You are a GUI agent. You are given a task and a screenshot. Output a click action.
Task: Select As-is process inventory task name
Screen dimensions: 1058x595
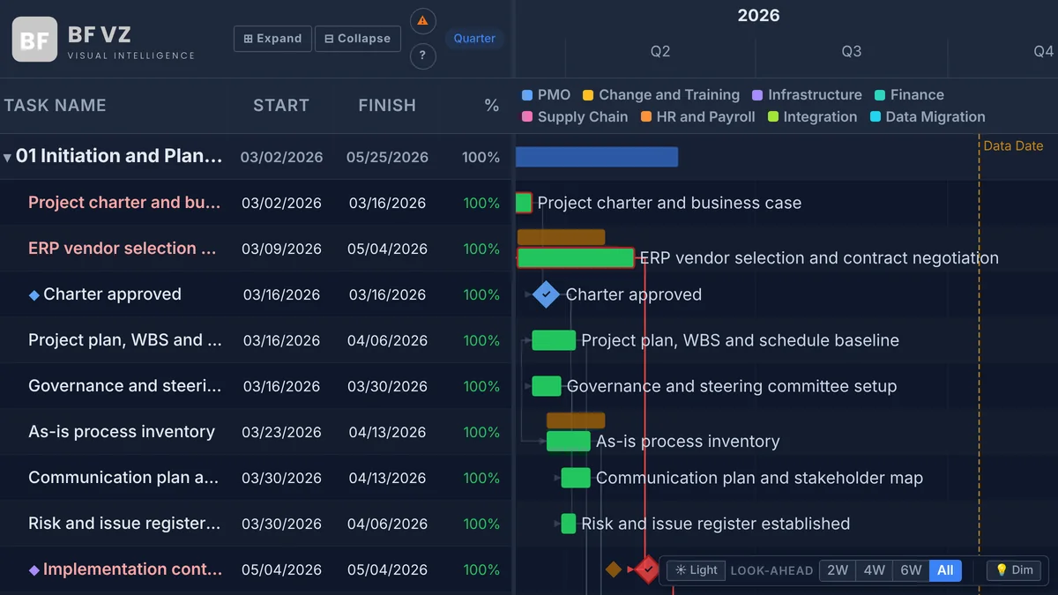(x=122, y=432)
